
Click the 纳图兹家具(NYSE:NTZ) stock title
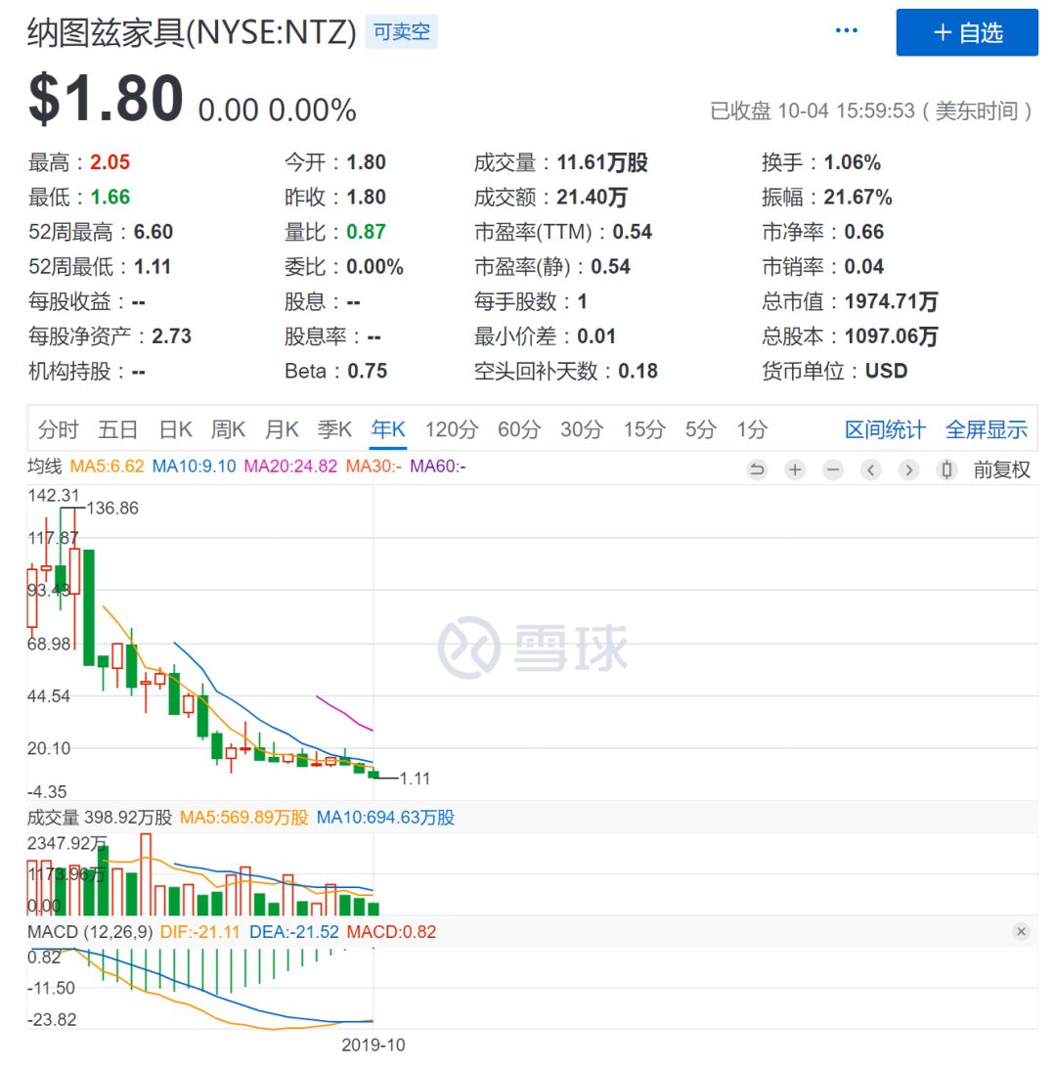pyautogui.click(x=193, y=32)
